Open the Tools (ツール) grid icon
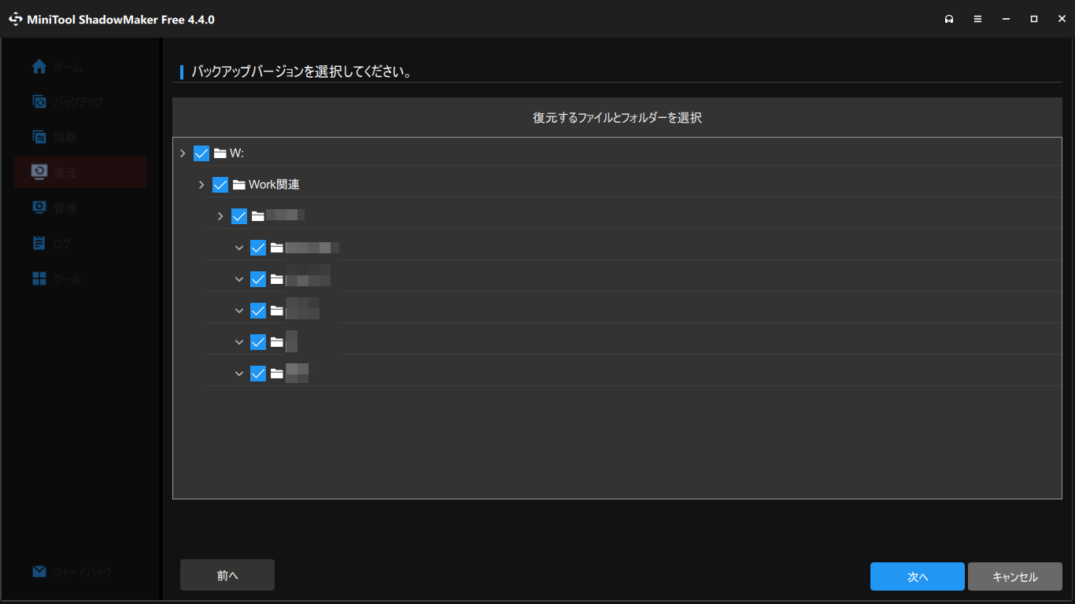Image resolution: width=1075 pixels, height=604 pixels. (39, 278)
